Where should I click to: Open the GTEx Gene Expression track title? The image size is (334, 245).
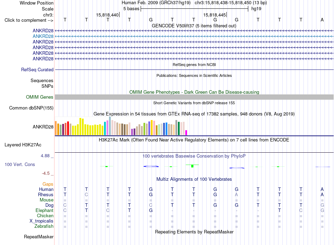tap(194, 114)
